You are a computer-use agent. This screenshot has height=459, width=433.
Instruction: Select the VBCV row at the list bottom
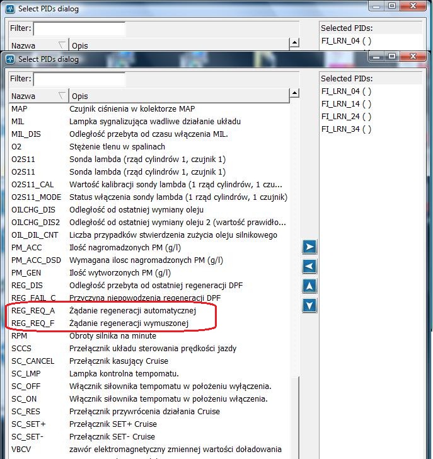pos(21,450)
